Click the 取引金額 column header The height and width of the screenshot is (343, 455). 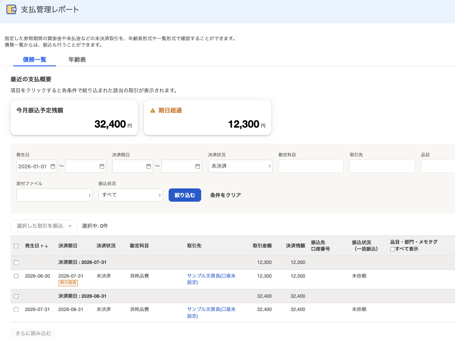click(x=262, y=246)
